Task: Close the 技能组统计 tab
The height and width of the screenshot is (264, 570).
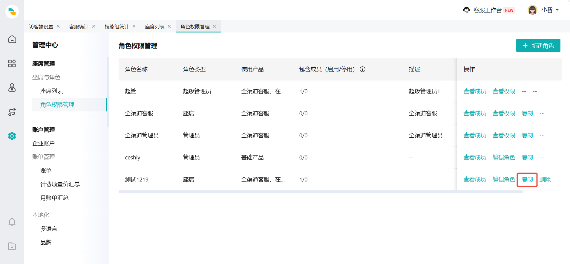Action: 134,26
